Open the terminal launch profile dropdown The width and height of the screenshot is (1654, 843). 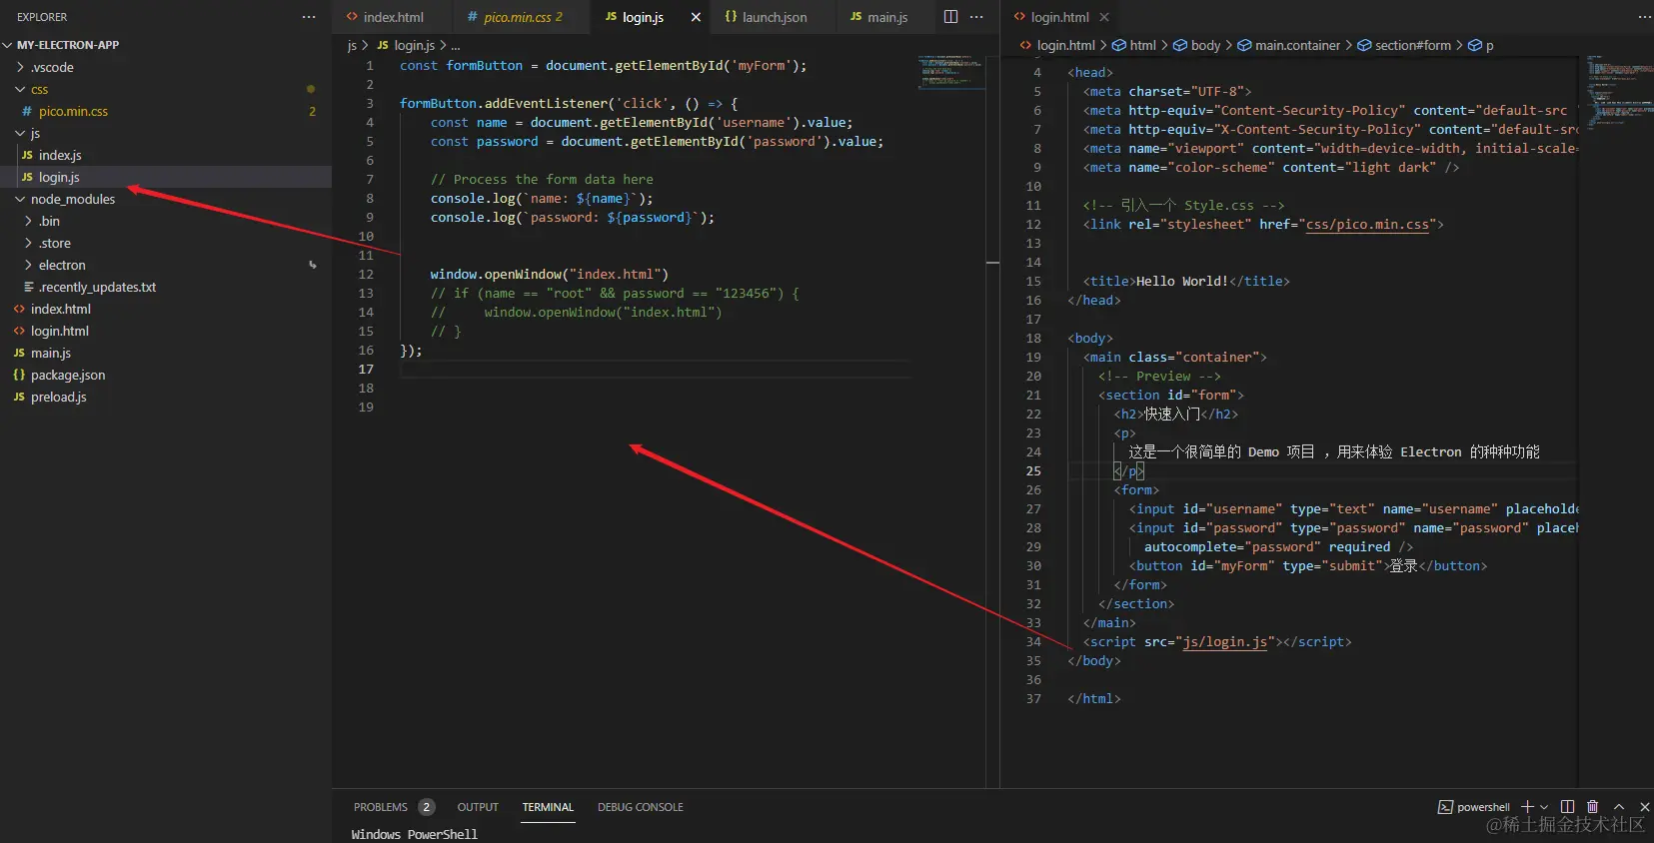(x=1544, y=807)
